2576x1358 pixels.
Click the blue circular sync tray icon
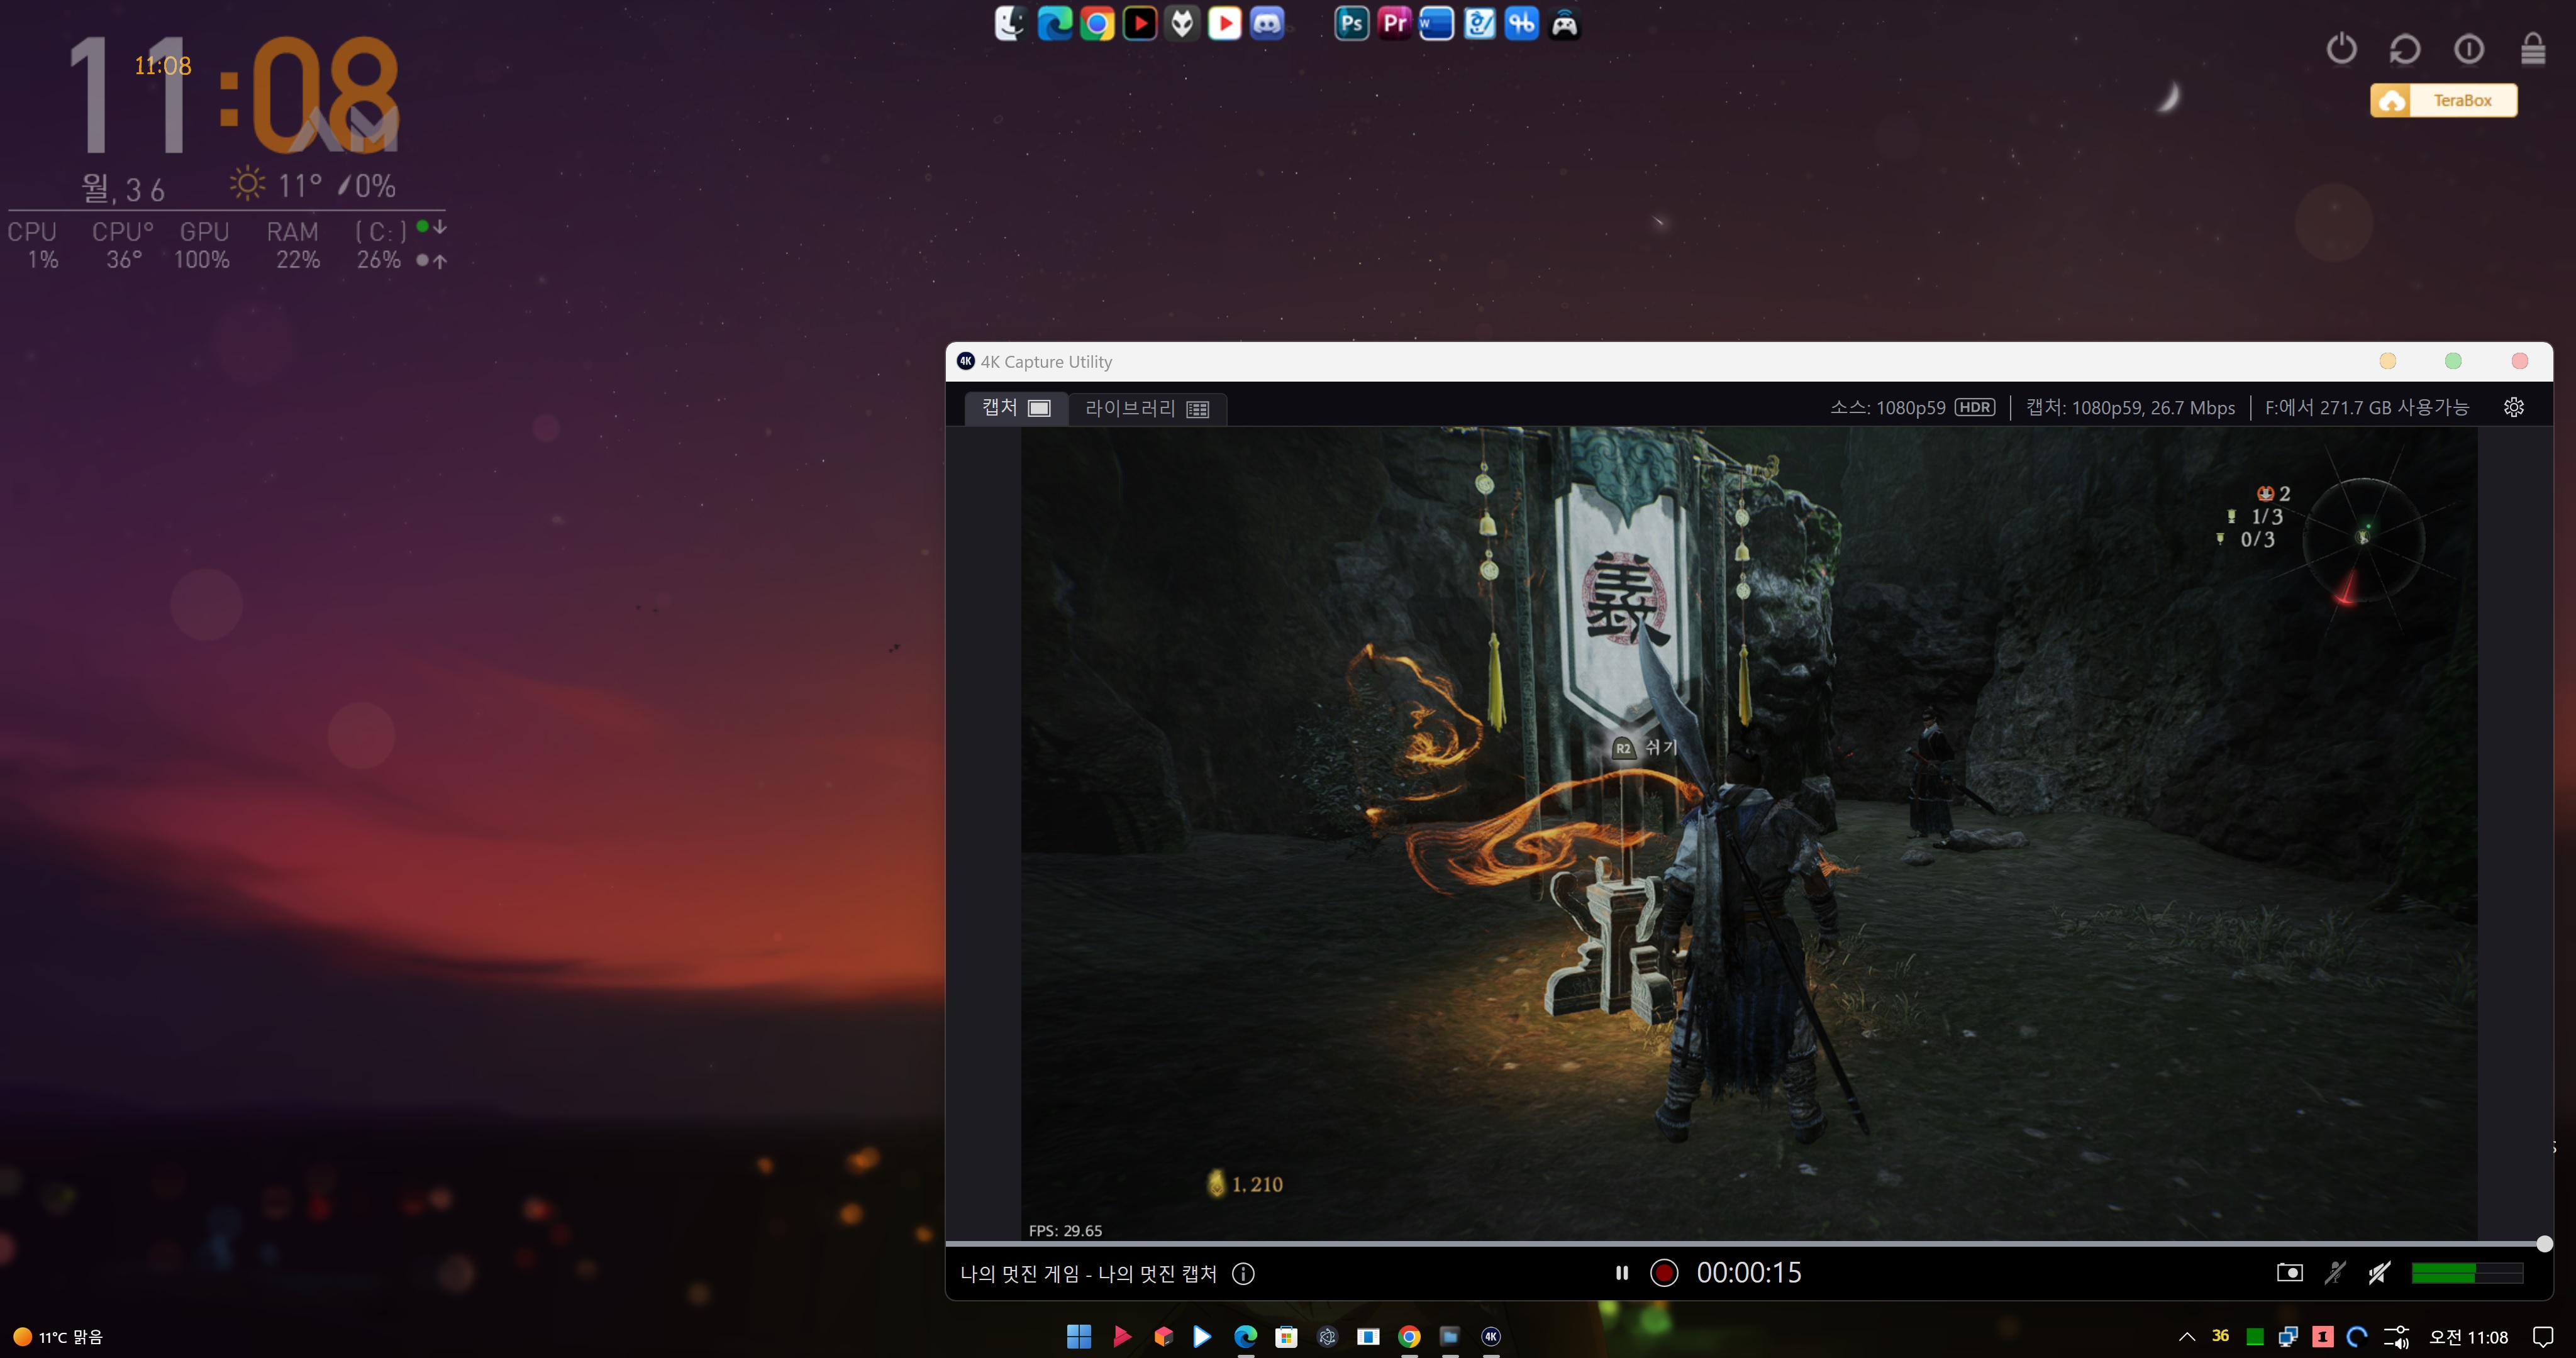(2357, 1337)
